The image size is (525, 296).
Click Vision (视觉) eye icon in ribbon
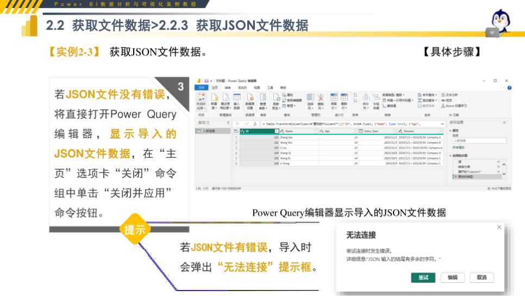coord(443,100)
